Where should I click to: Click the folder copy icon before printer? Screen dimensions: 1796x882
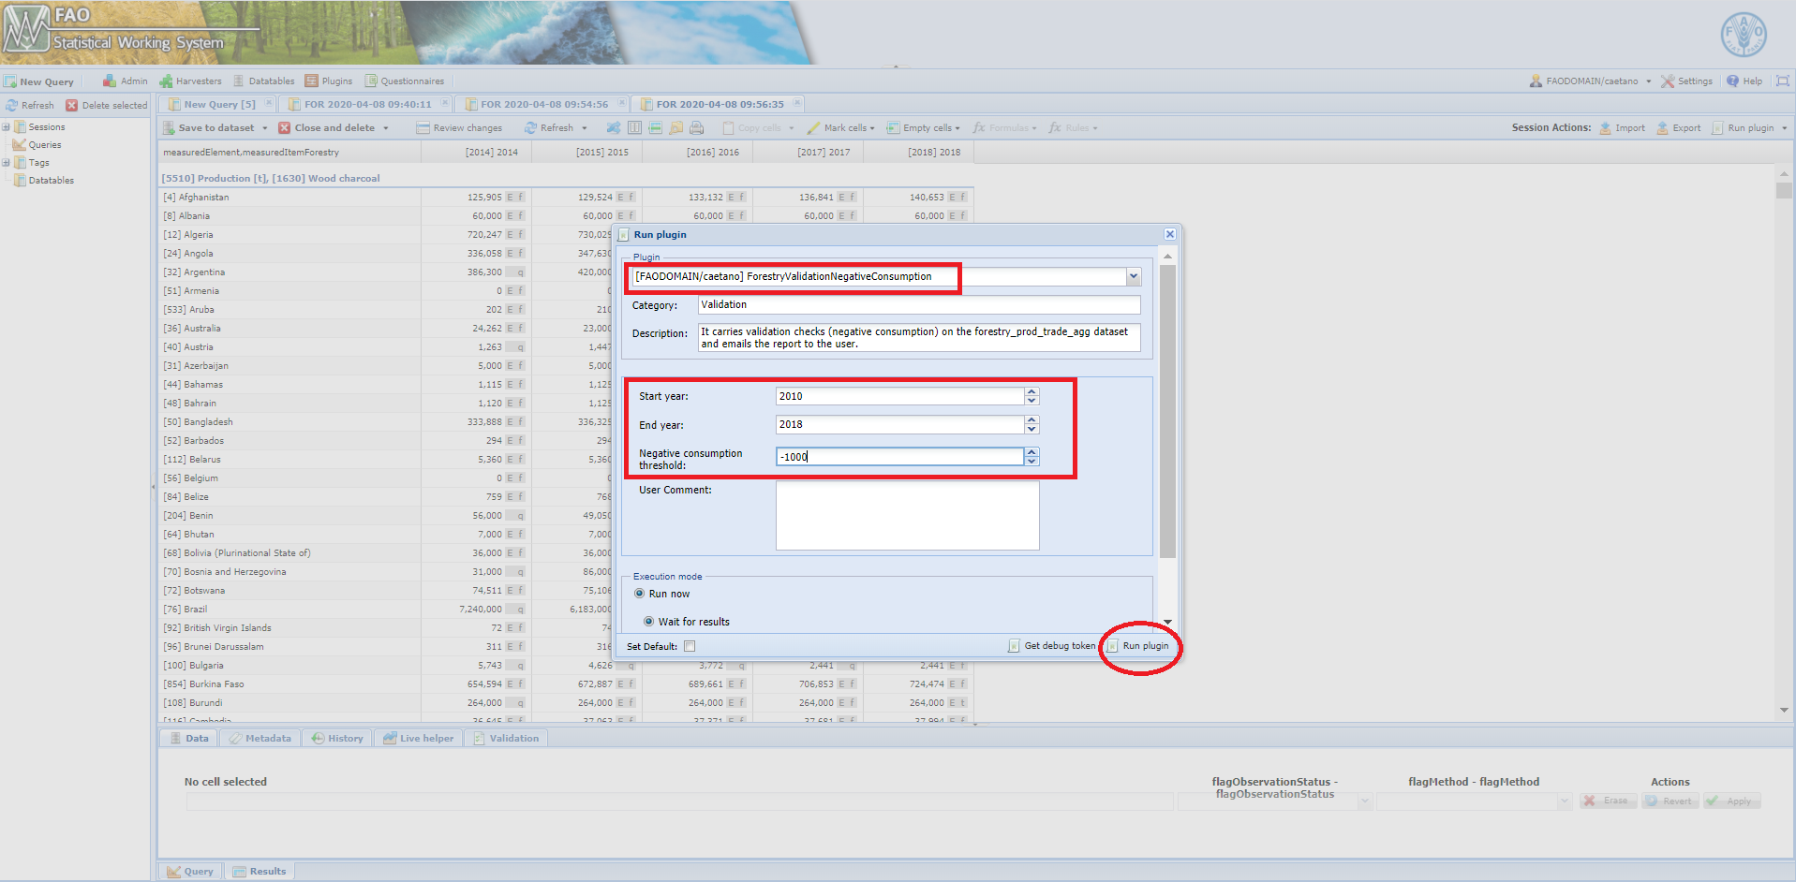coord(675,127)
